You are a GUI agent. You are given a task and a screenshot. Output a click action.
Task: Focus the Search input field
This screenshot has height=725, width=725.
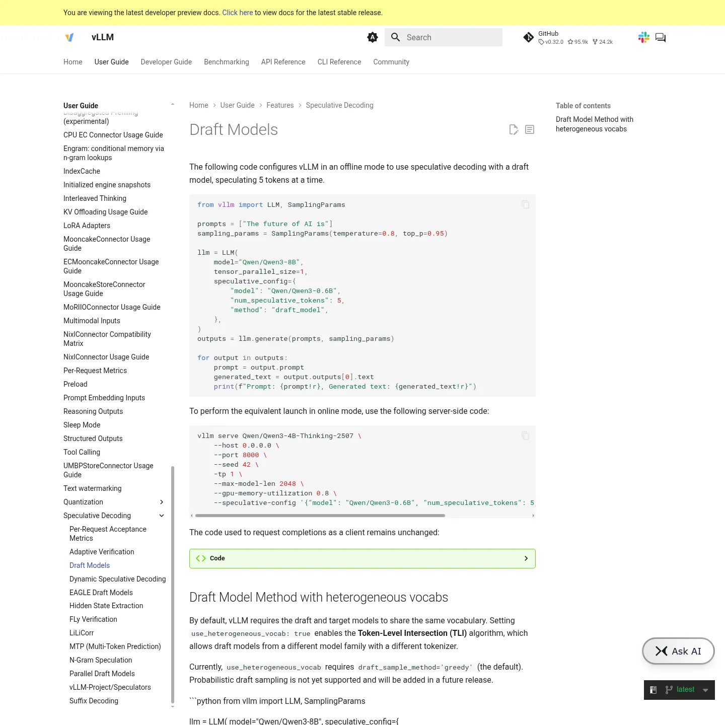[444, 37]
